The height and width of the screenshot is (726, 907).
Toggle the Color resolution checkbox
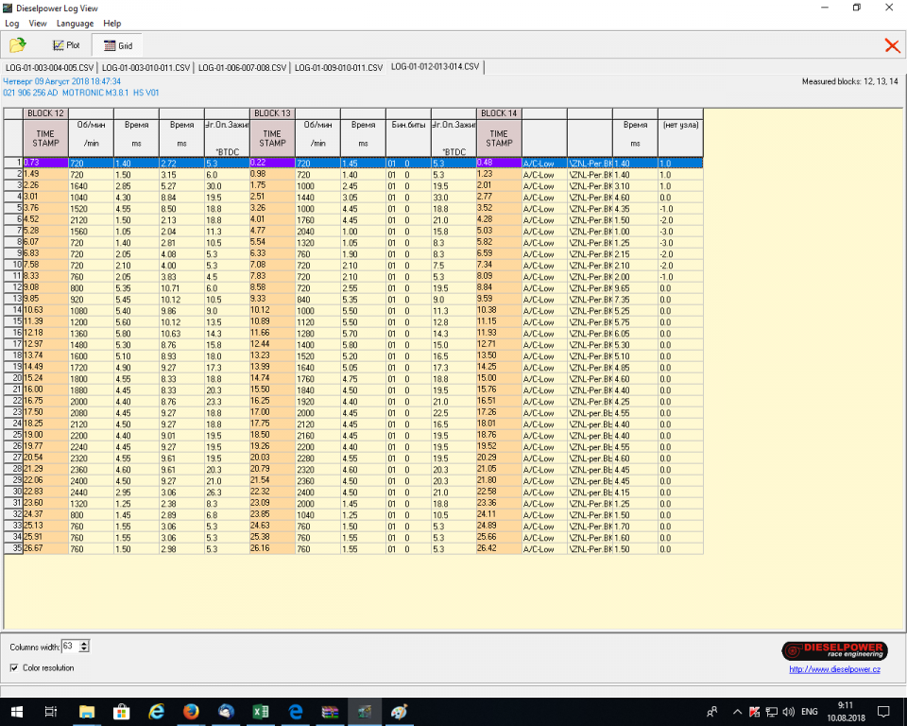coord(14,667)
